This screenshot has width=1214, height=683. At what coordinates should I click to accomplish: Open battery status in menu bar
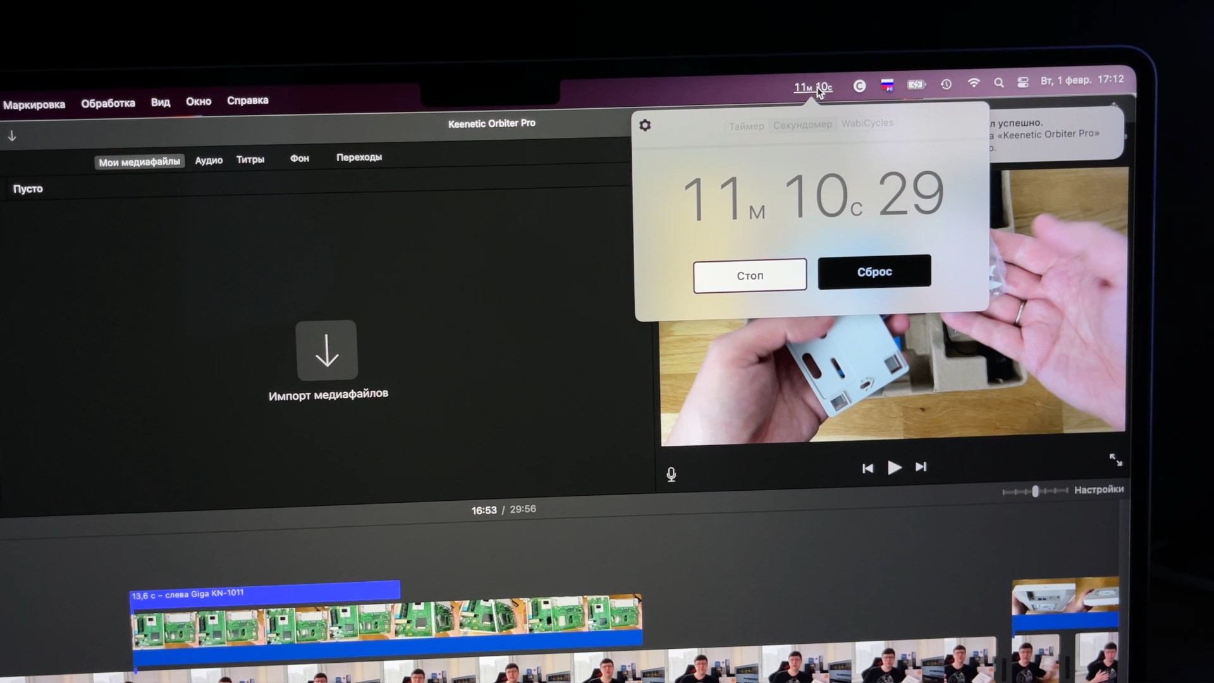tap(916, 84)
